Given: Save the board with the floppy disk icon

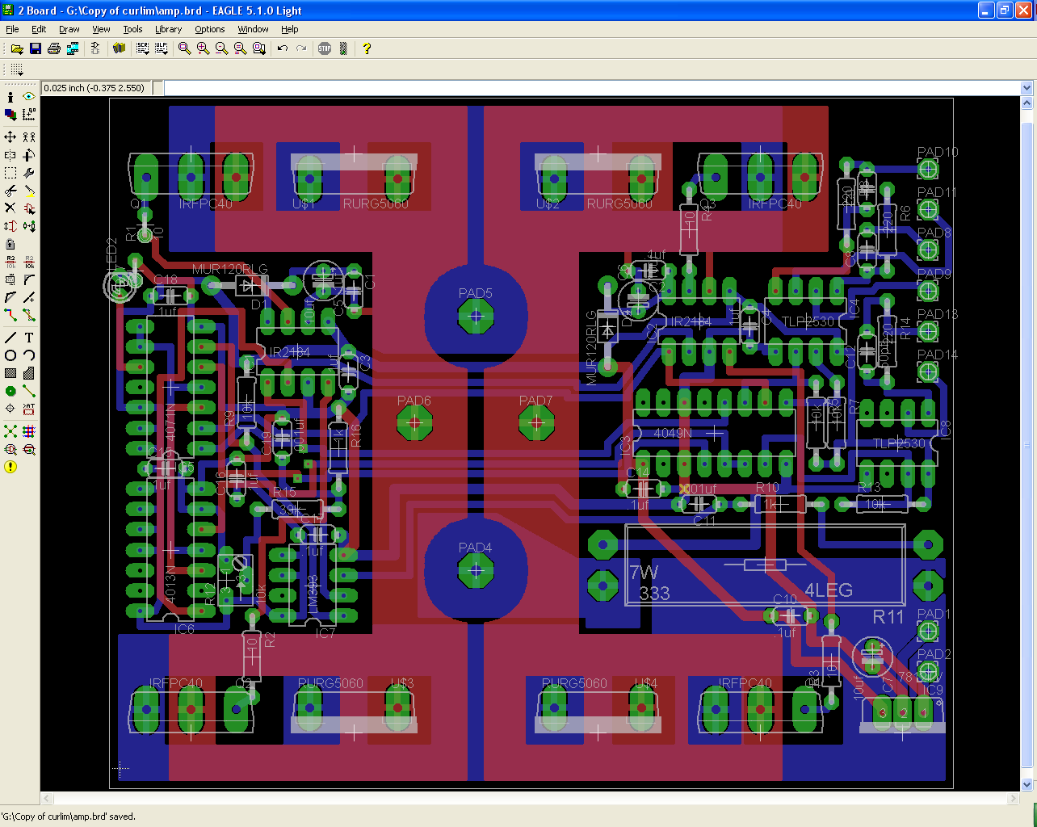Looking at the screenshot, I should (36, 48).
